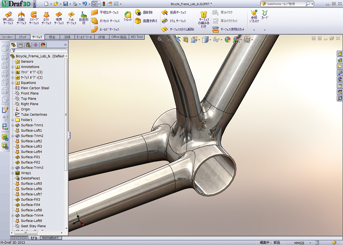343x245 pixels.
Task: Switch to the スケッチ (Sketch) tab
Action: (x=22, y=37)
